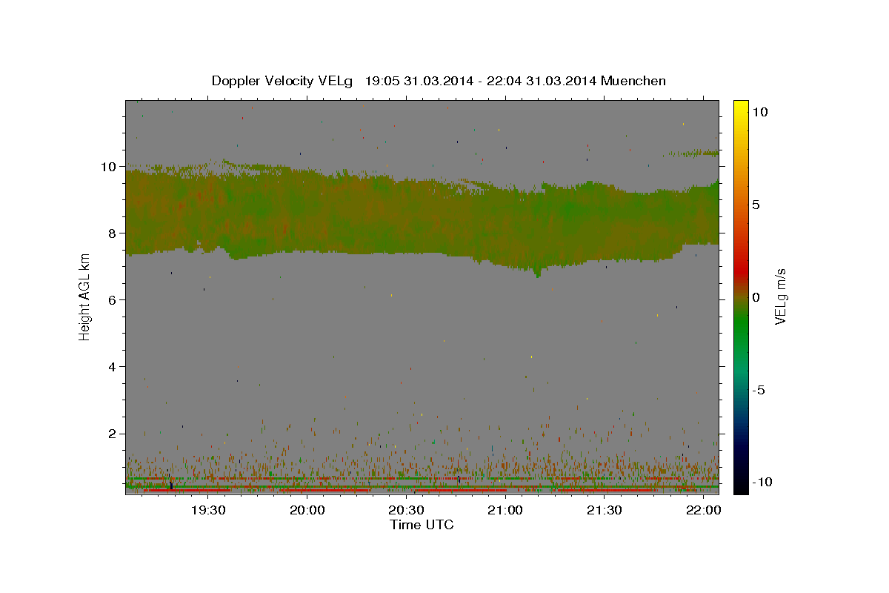Click the 'Time UTC' axis label
The width and height of the screenshot is (889, 593).
coord(422,526)
